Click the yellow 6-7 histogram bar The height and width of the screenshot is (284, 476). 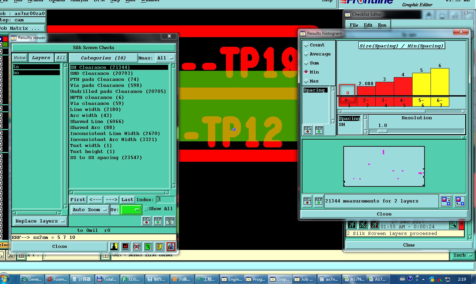coord(440,82)
